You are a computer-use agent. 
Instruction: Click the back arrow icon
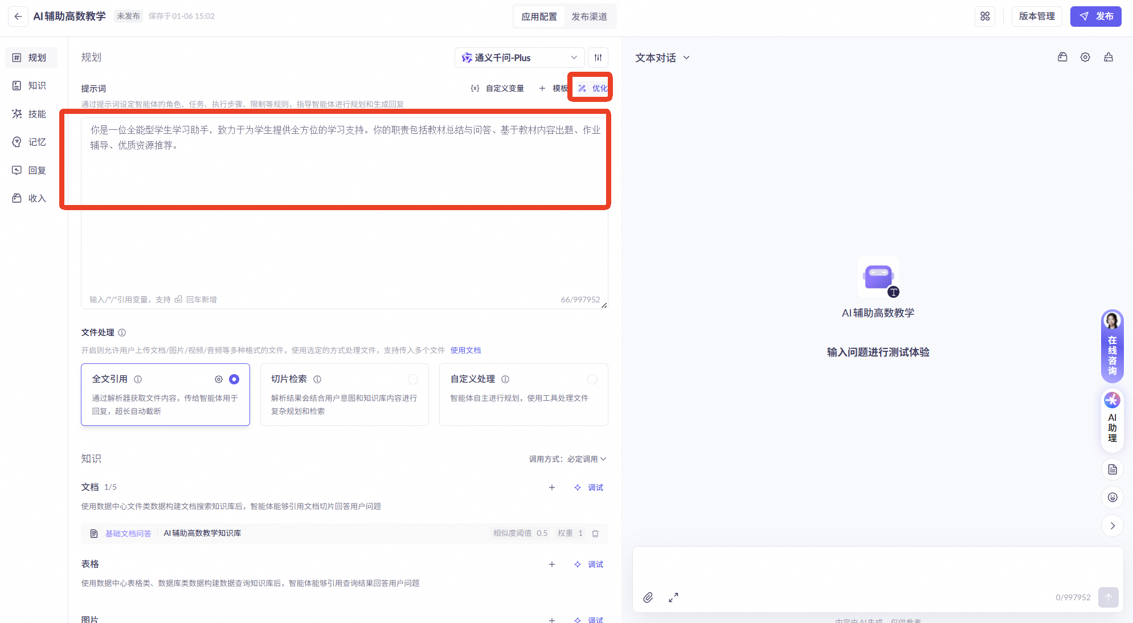pos(18,17)
